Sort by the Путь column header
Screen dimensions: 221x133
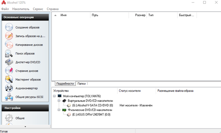tap(109, 15)
